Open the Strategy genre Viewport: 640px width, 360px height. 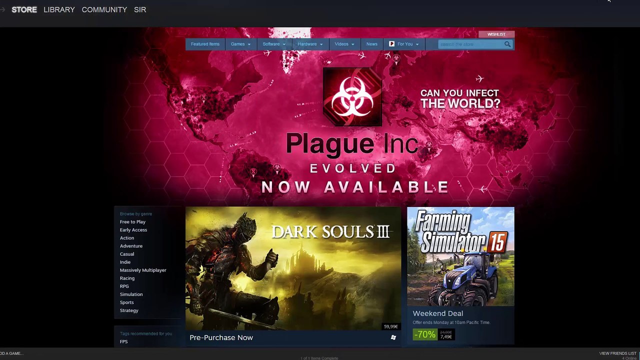[x=129, y=310]
